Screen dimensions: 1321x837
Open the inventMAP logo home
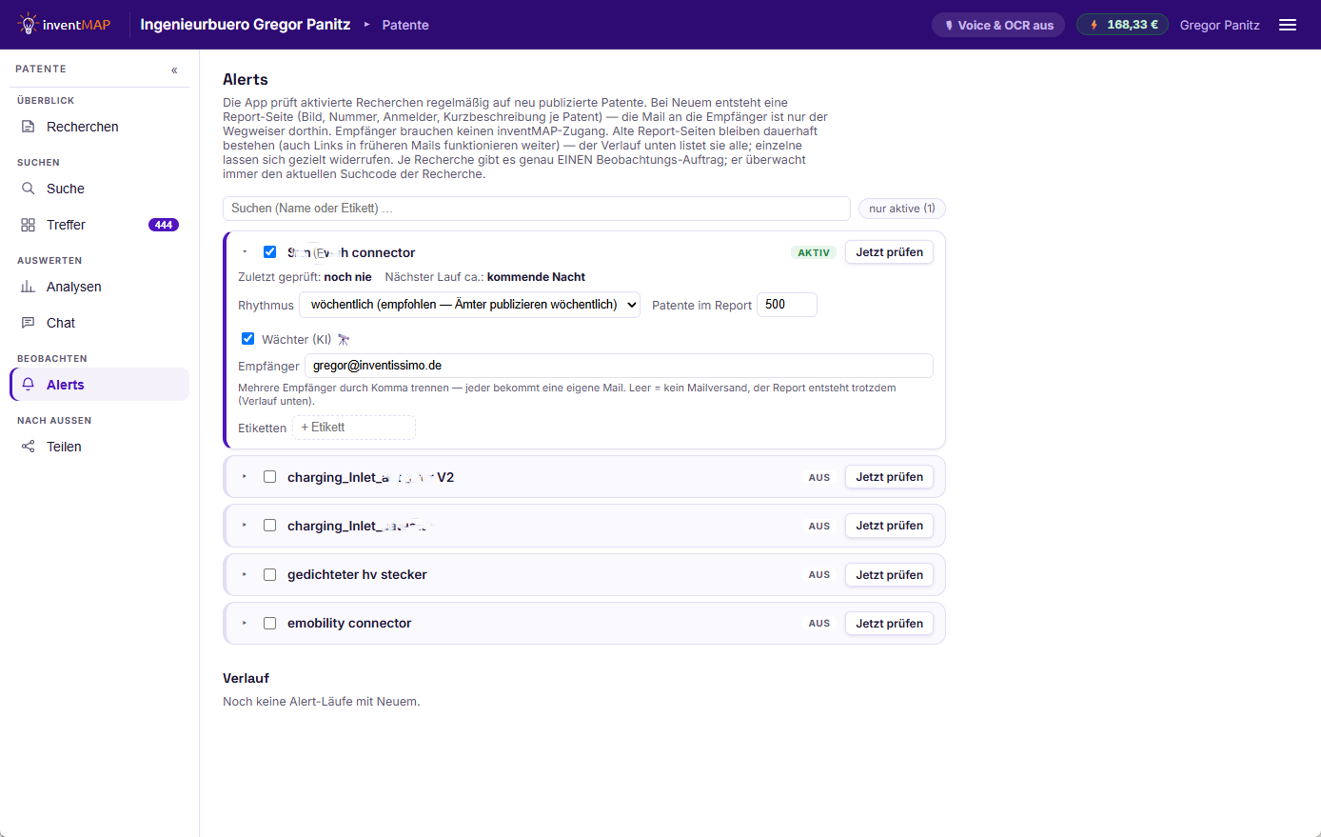[x=64, y=25]
